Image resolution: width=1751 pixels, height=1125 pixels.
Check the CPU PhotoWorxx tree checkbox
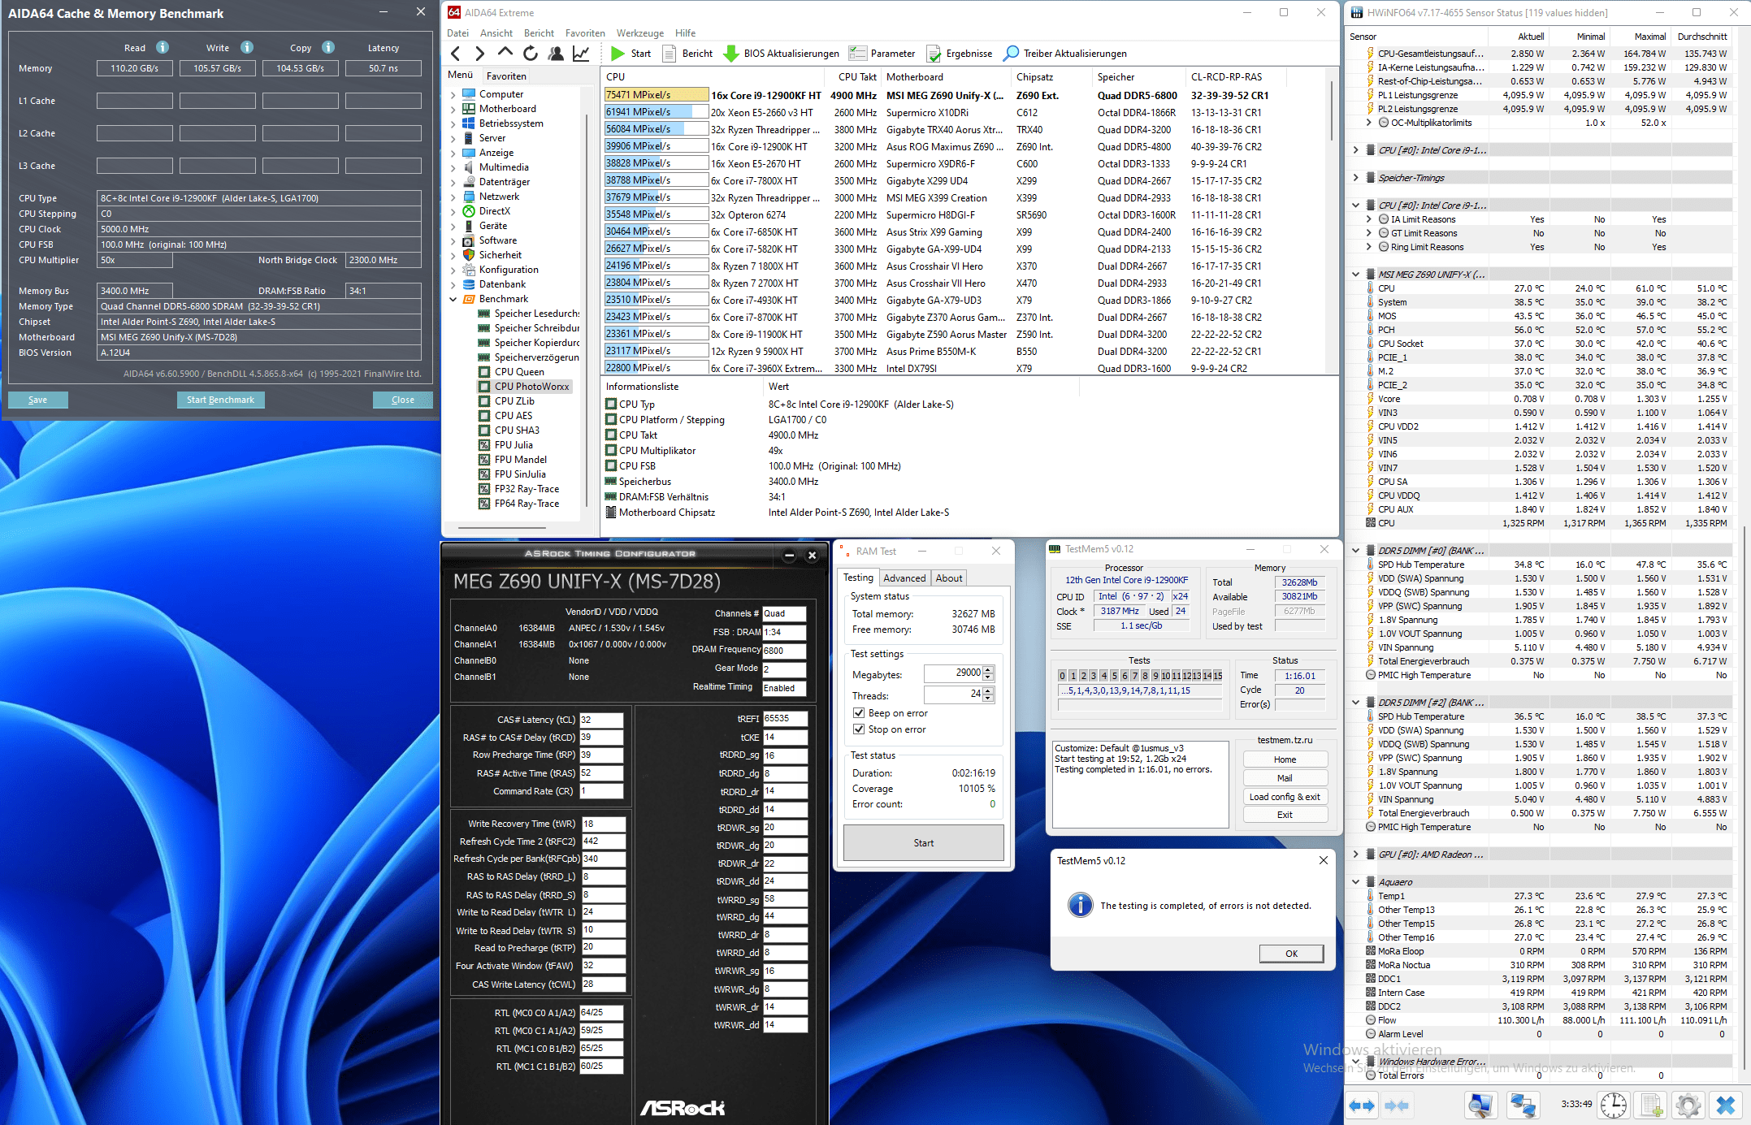pos(484,387)
